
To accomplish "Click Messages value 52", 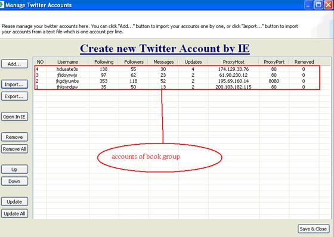I will (x=163, y=81).
